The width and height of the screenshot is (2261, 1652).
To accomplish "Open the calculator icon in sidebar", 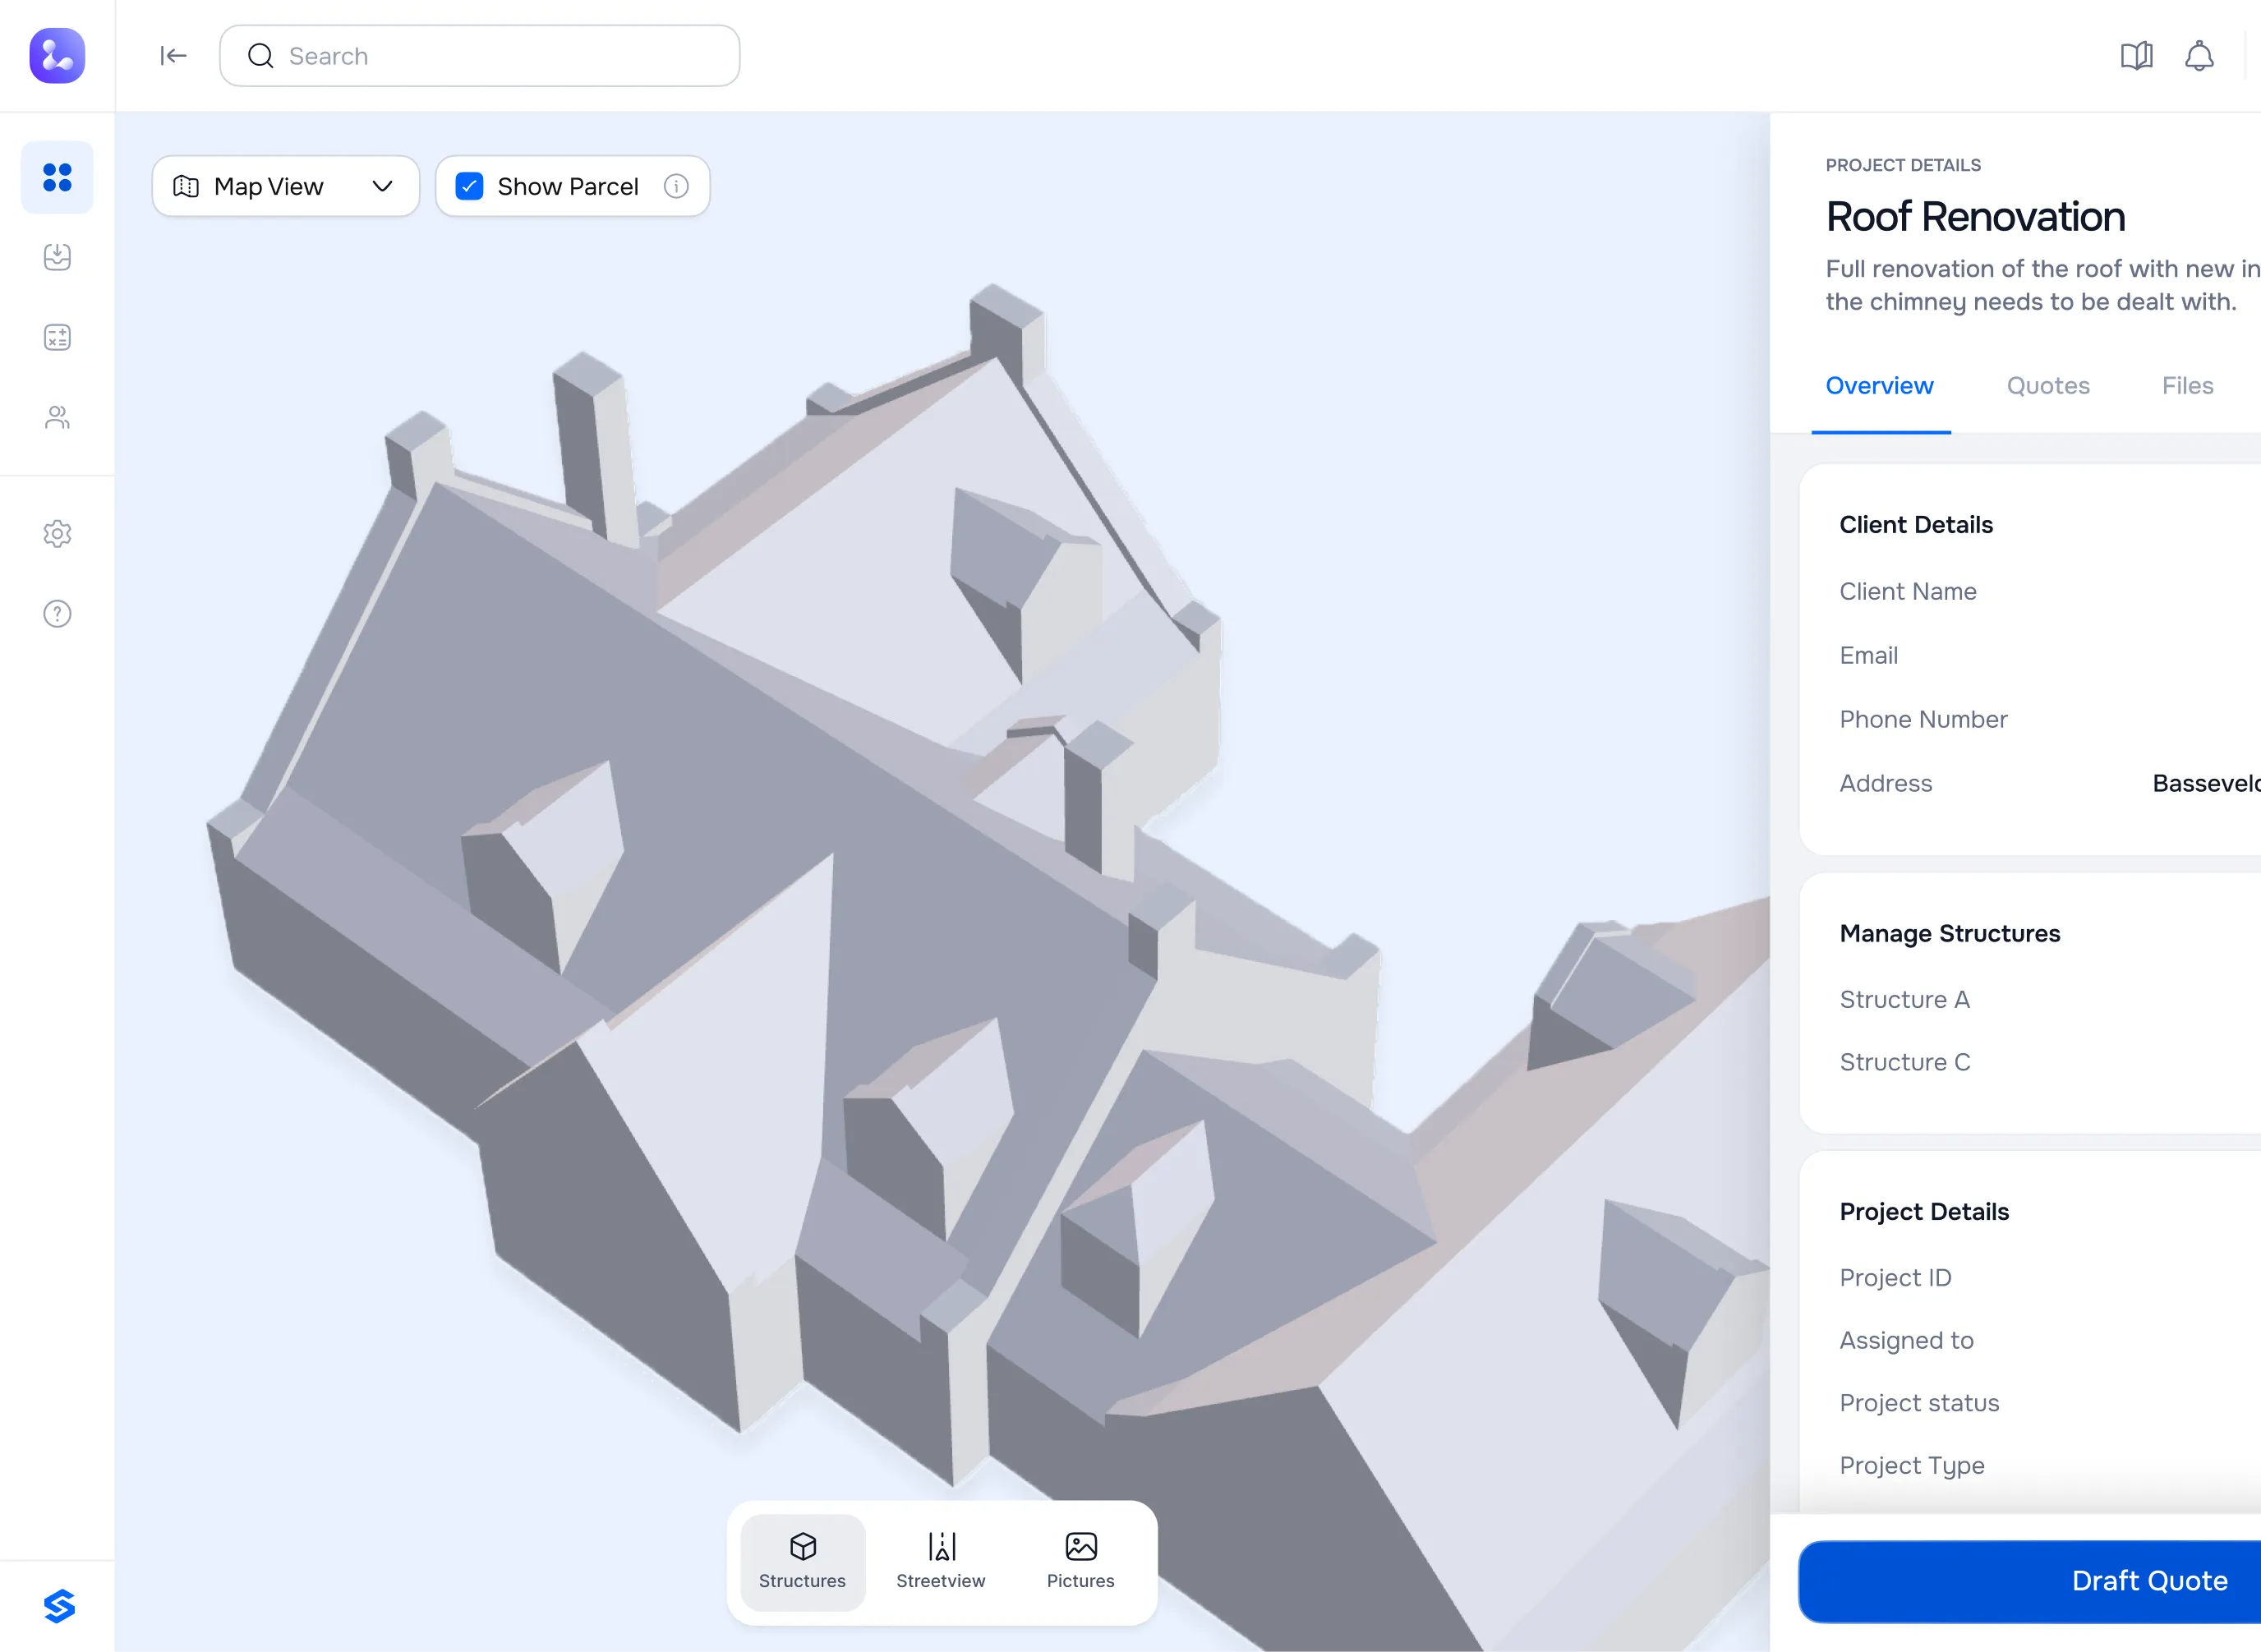I will point(57,337).
